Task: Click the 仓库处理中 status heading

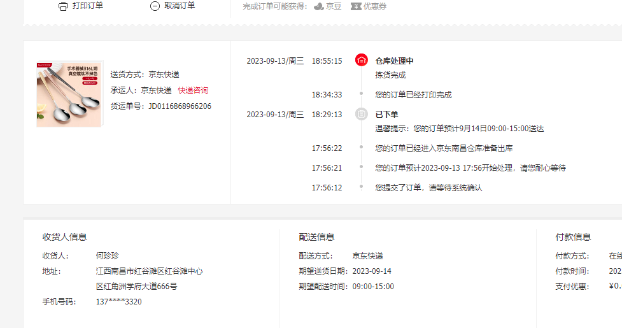Action: [394, 61]
